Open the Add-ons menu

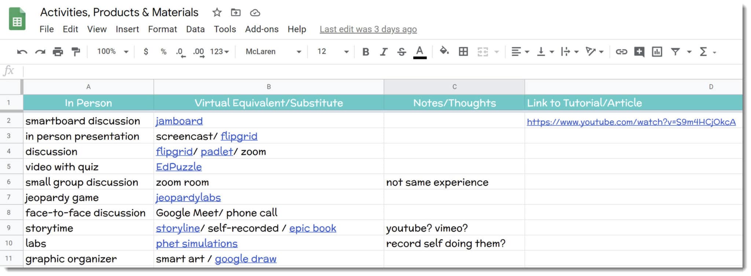tap(262, 29)
